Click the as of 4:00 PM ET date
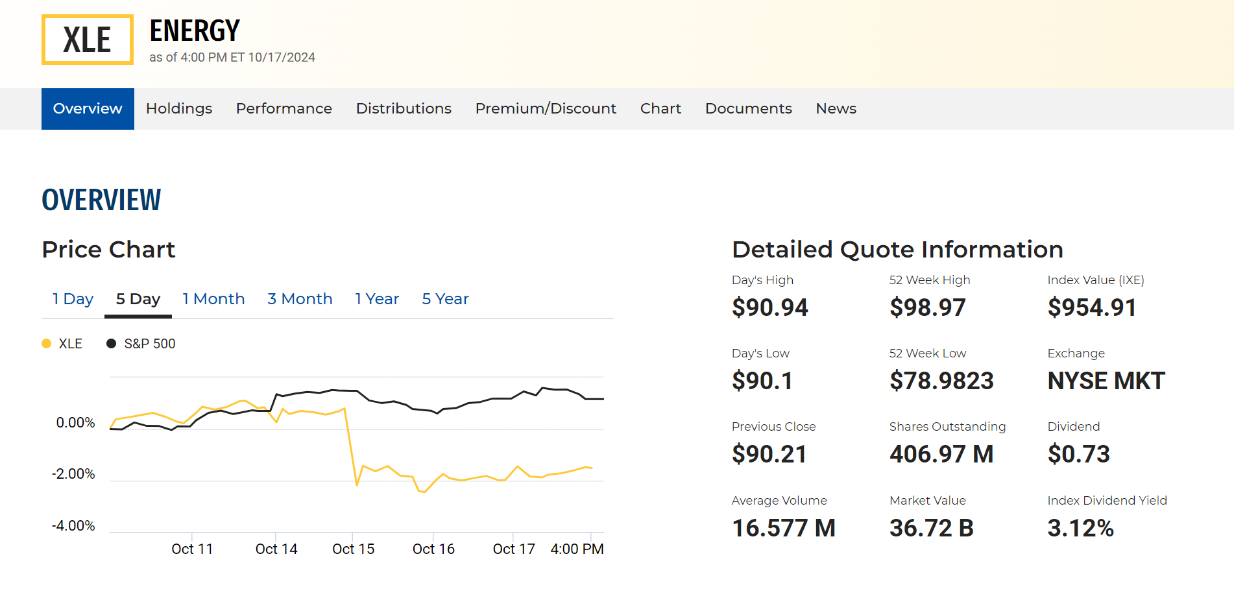The height and width of the screenshot is (600, 1234). 232,57
